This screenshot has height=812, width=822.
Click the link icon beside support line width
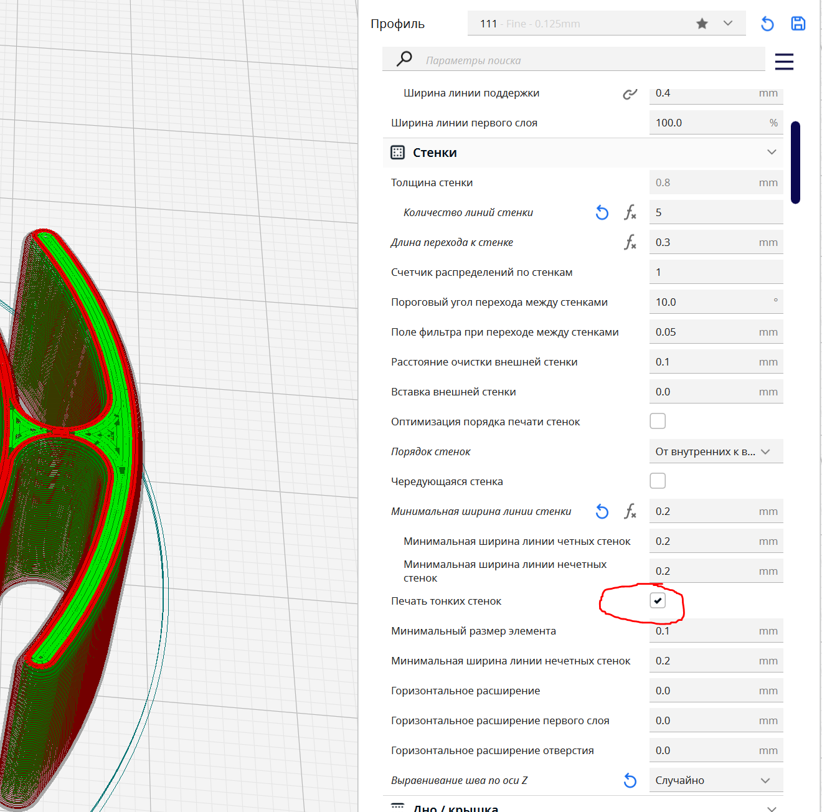coord(630,93)
